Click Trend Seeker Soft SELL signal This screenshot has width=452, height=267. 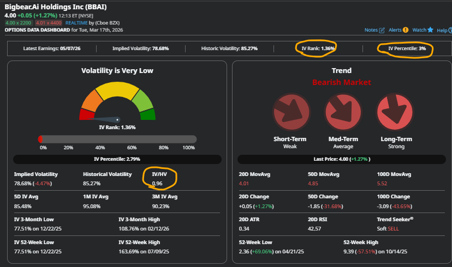[x=388, y=229]
